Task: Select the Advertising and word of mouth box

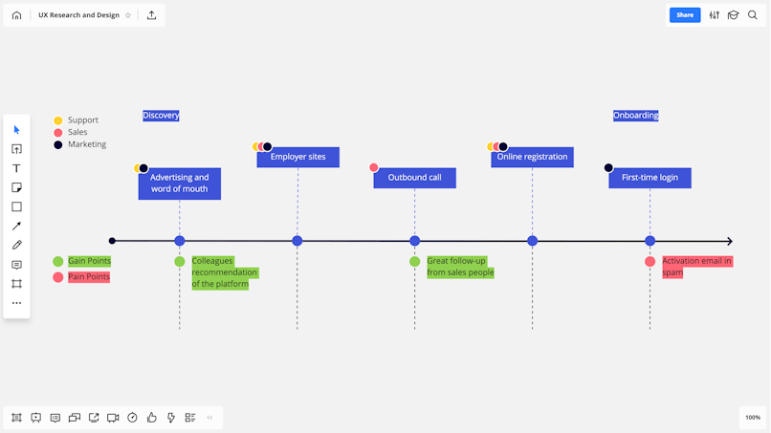Action: [180, 184]
